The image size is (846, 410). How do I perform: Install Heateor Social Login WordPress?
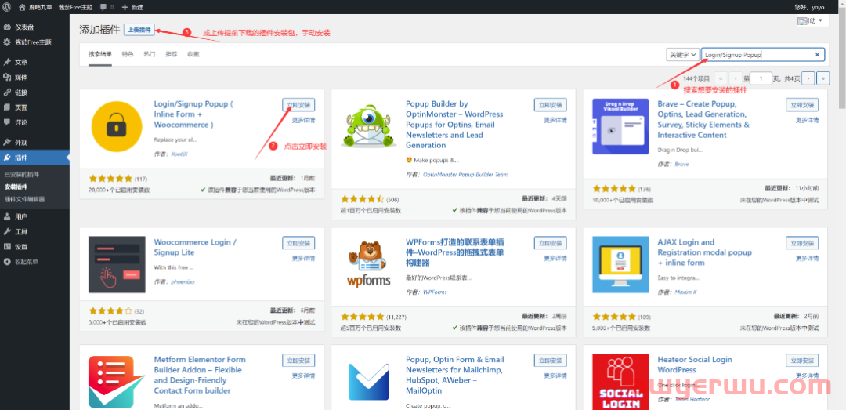click(802, 361)
